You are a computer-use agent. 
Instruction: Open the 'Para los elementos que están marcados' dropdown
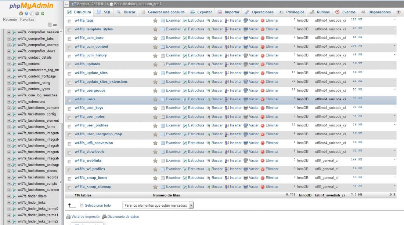(x=158, y=205)
